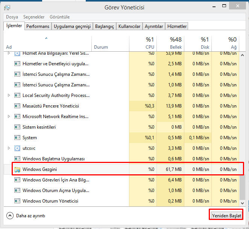This screenshot has width=249, height=229.
Task: Select the İşlemler tab
Action: tap(14, 26)
